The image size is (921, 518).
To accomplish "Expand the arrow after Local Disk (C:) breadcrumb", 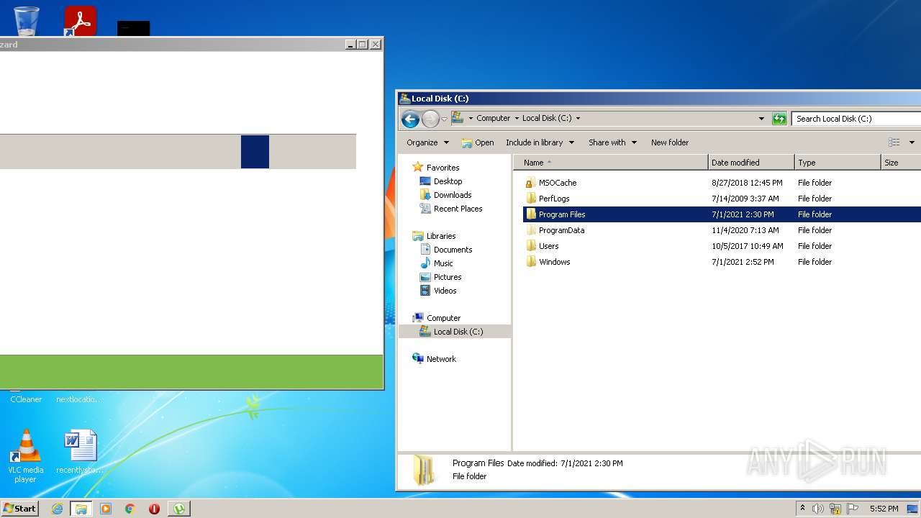I will (578, 119).
